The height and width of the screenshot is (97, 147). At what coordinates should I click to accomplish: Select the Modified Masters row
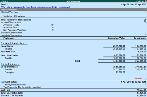pyautogui.click(x=73, y=10)
